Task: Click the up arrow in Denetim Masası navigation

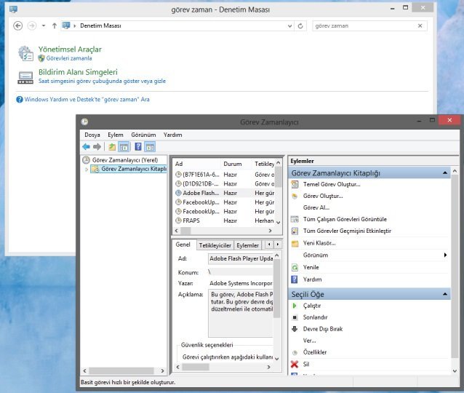Action: [54, 25]
